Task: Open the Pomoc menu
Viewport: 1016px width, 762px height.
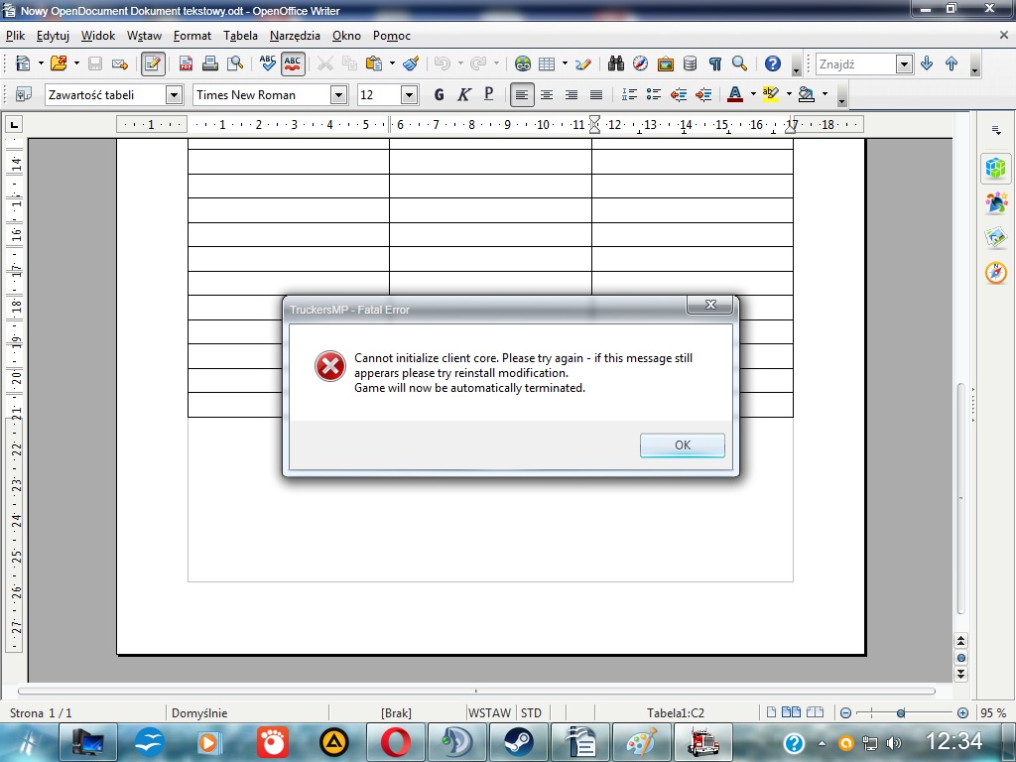Action: [391, 36]
